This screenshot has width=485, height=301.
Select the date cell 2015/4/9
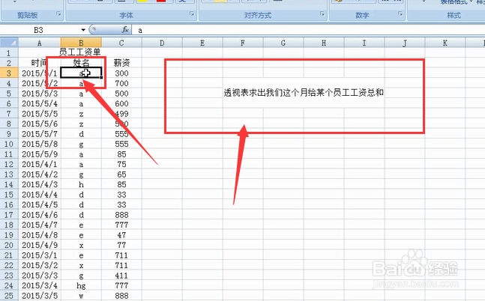click(40, 245)
